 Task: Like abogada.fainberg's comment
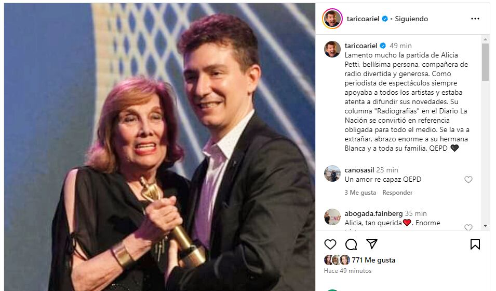tap(468, 227)
